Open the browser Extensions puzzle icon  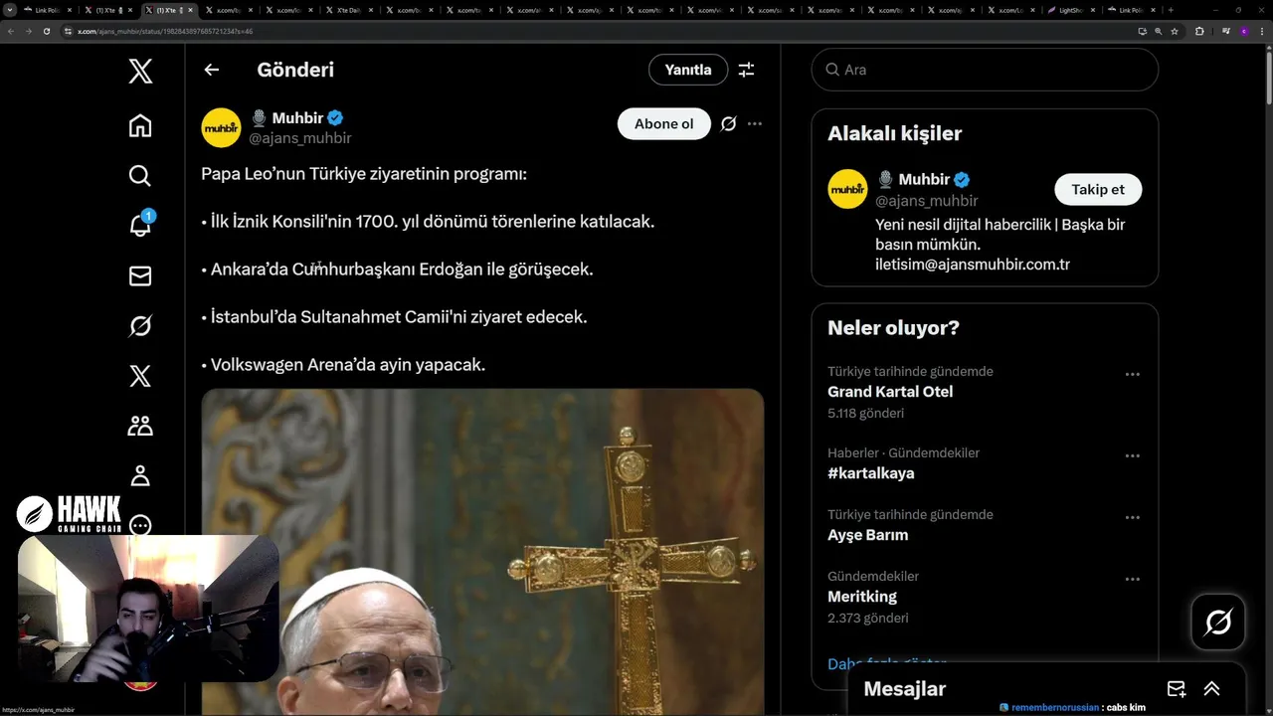[x=1199, y=31]
